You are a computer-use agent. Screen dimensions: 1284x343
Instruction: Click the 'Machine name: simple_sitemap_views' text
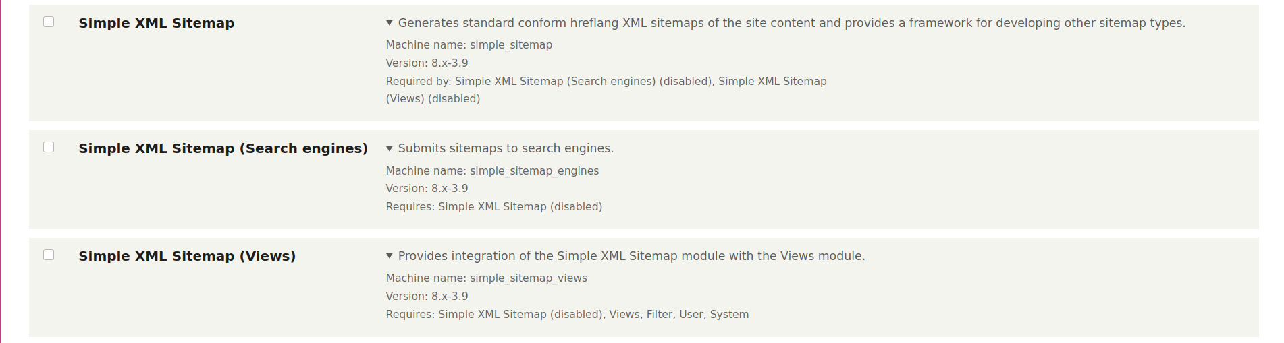click(486, 278)
